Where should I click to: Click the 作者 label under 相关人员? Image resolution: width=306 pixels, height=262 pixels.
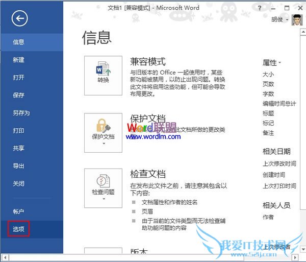point(268,217)
